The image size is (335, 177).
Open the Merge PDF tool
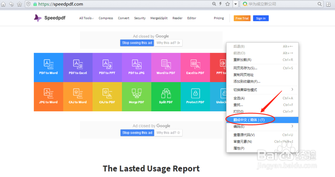(137, 97)
